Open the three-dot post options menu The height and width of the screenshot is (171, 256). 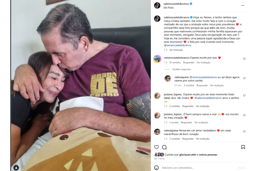coord(242,5)
